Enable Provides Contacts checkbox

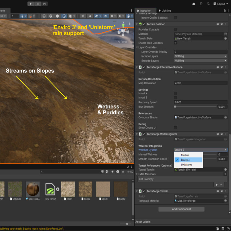pos(175,29)
